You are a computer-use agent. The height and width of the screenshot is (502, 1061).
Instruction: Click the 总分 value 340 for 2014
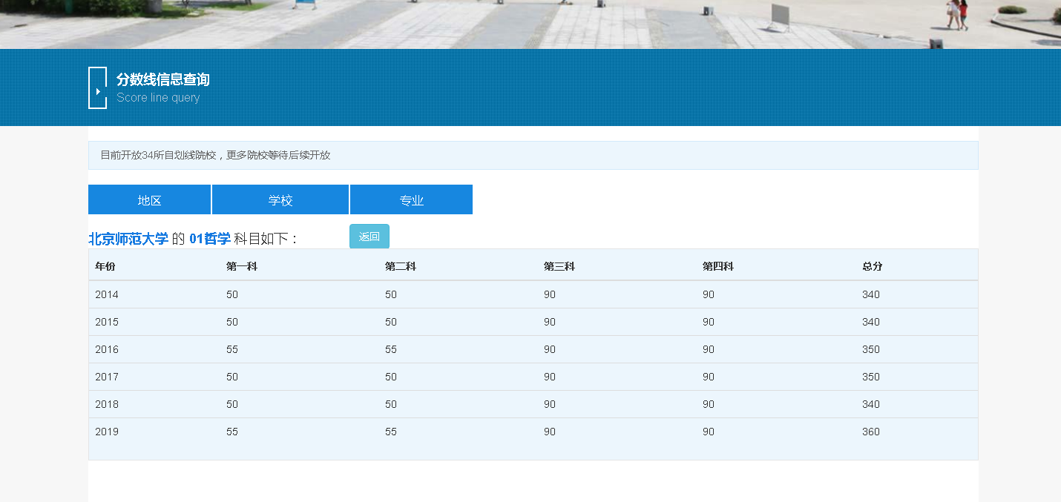871,294
